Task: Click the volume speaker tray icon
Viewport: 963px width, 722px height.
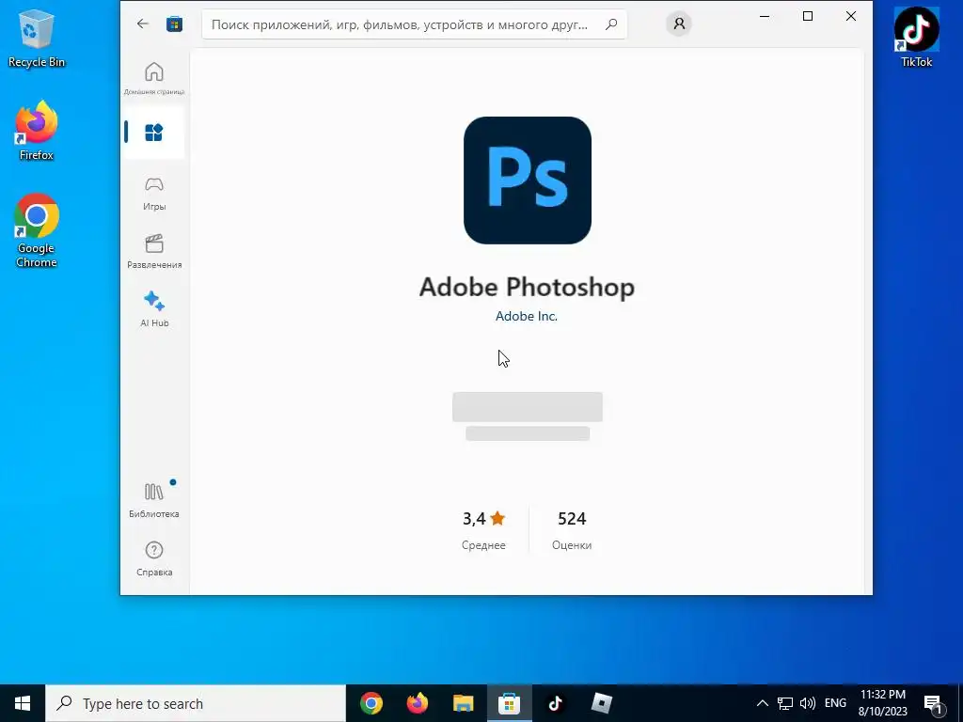Action: pyautogui.click(x=808, y=703)
